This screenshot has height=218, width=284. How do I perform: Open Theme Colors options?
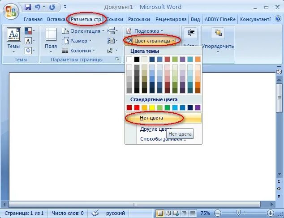click(30, 31)
